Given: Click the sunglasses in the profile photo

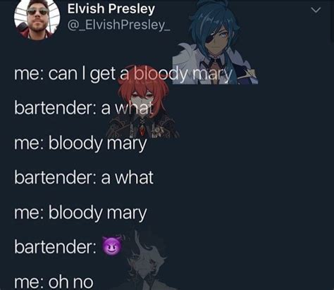Looking at the screenshot, I should [37, 12].
